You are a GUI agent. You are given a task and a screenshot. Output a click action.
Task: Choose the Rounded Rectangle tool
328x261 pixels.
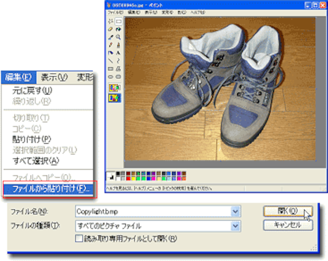[x=118, y=77]
